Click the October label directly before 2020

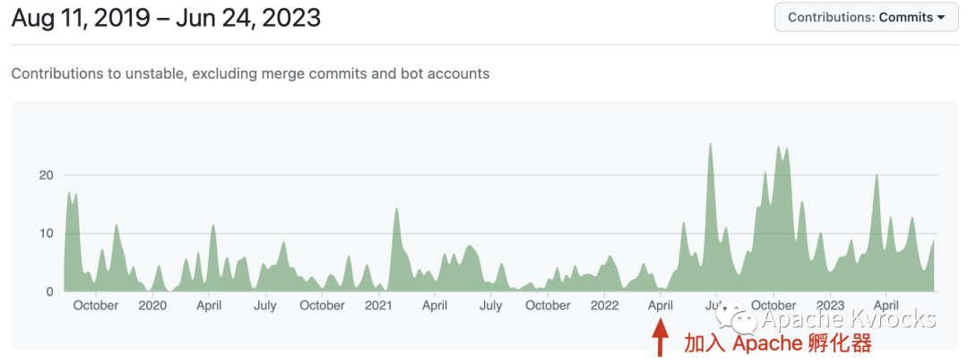tap(96, 306)
